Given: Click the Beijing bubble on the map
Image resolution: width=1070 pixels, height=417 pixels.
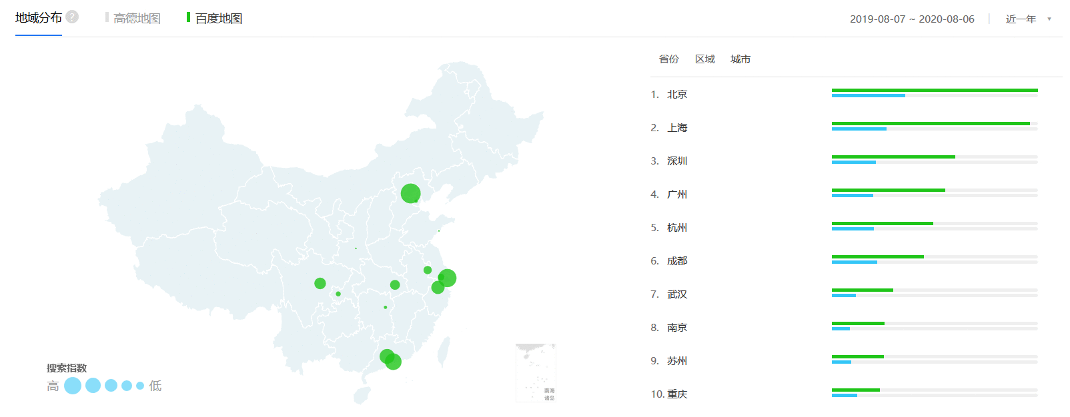Looking at the screenshot, I should click(410, 193).
